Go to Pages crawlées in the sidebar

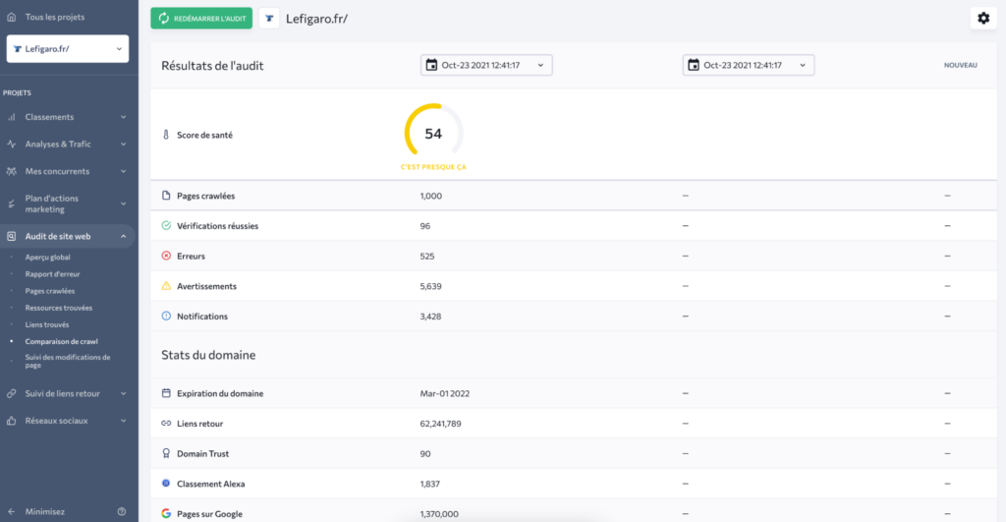(x=50, y=291)
